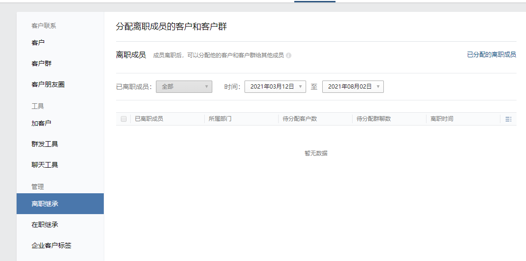
Task: Toggle the select-all checkbox in the table header
Action: click(124, 119)
